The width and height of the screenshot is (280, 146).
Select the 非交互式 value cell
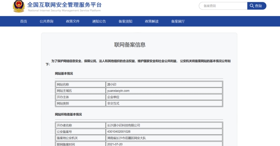coord(164,103)
